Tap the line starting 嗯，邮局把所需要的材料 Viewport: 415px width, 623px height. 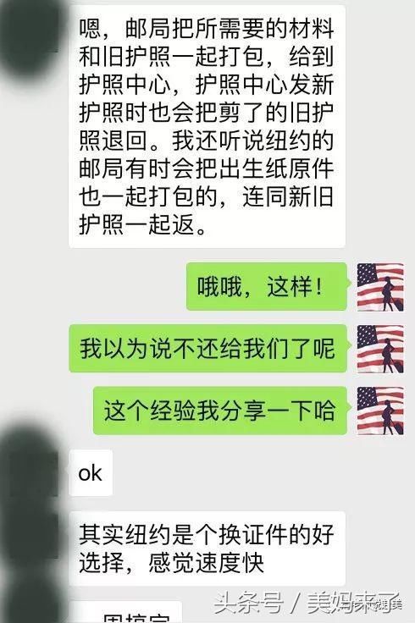tap(206, 29)
